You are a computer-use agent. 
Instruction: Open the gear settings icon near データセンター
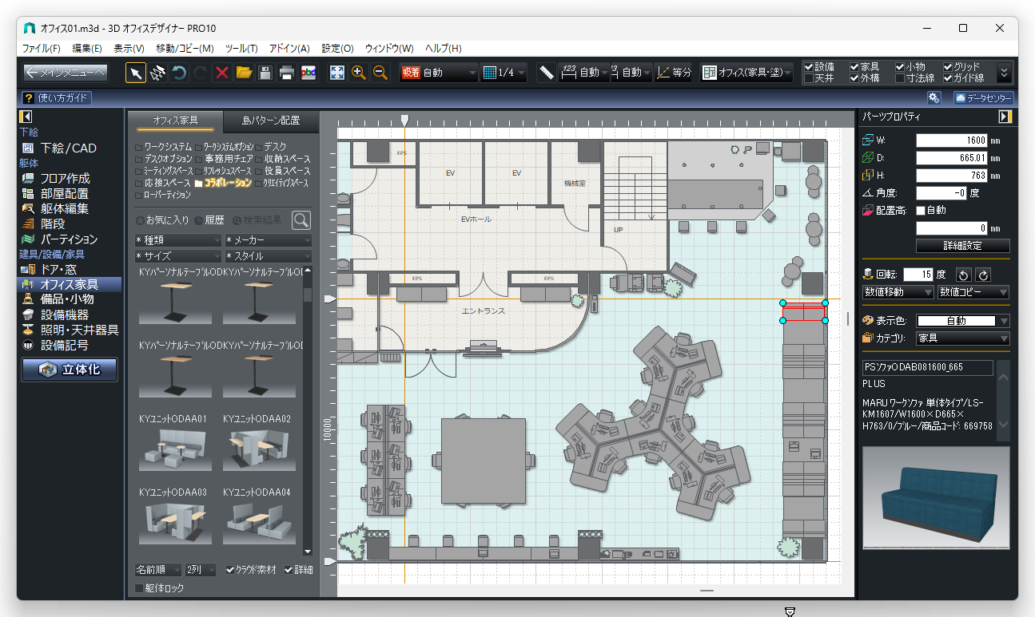pyautogui.click(x=933, y=98)
